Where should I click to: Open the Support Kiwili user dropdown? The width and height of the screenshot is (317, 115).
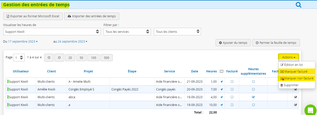52,32
